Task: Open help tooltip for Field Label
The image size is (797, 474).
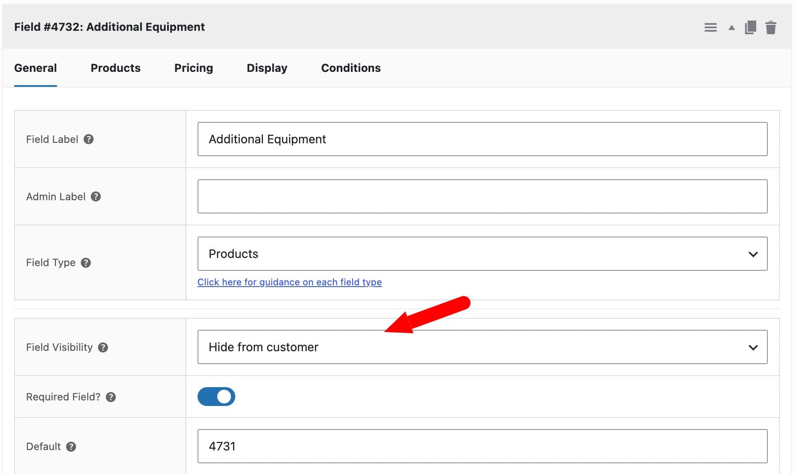Action: coord(89,139)
